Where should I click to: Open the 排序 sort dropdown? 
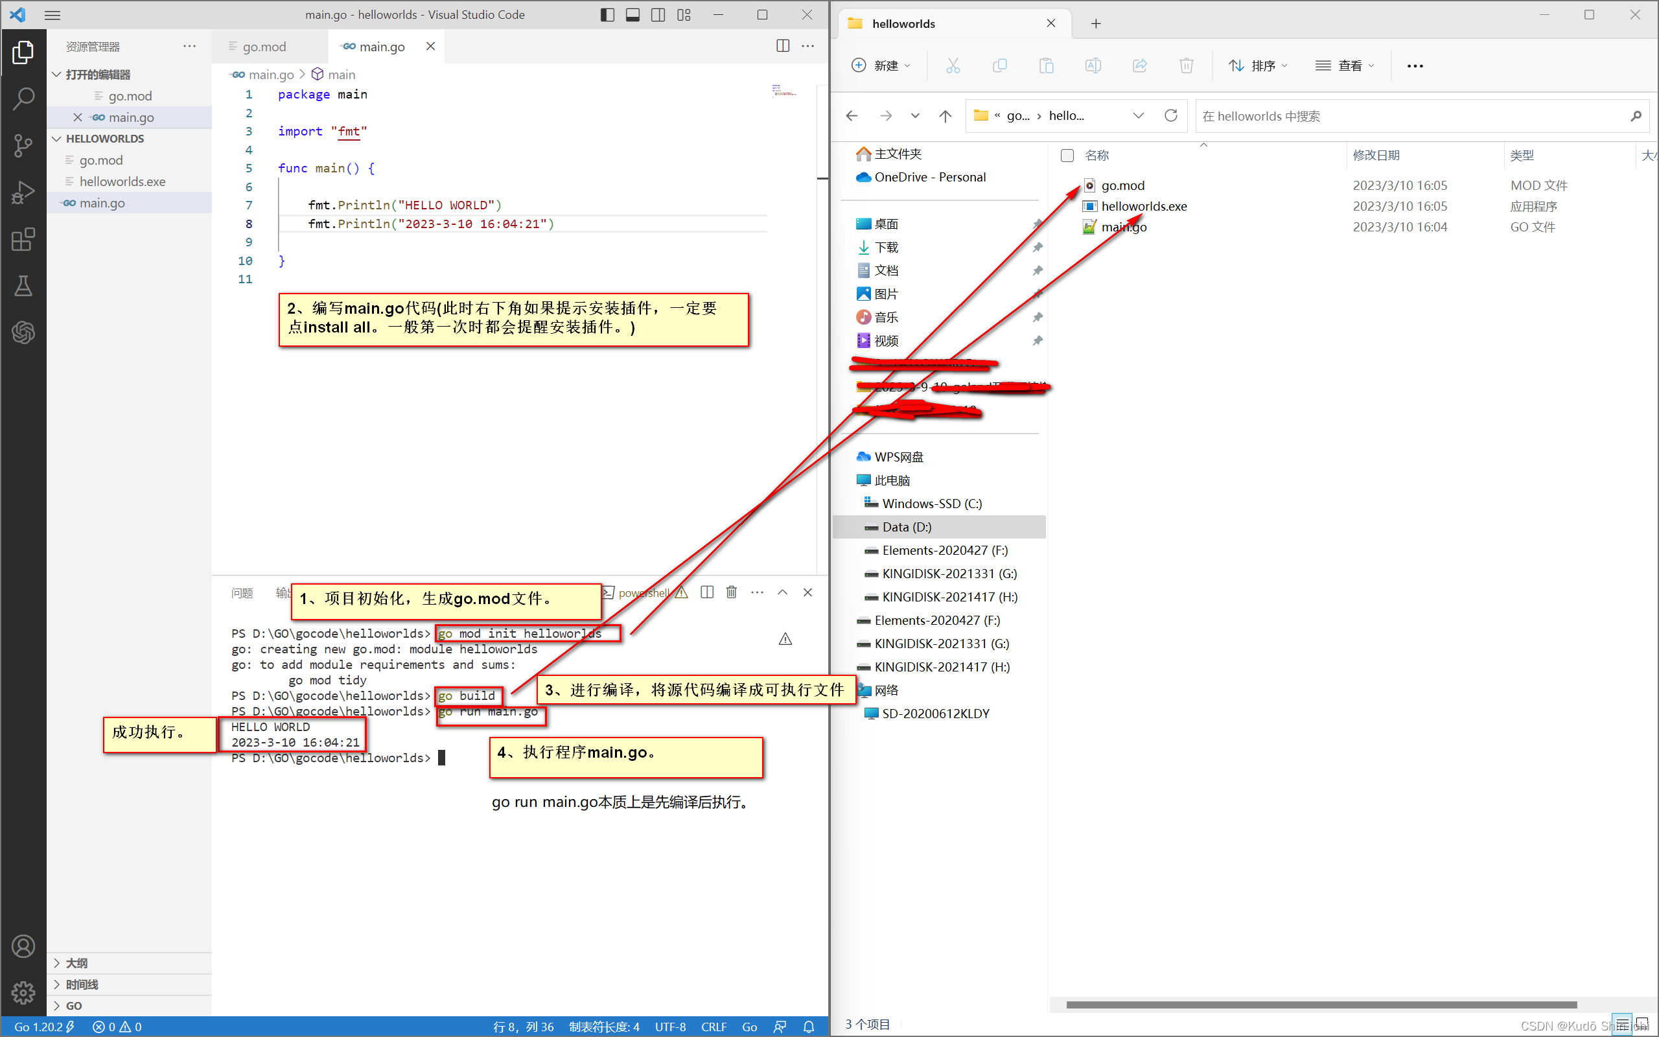[1258, 66]
